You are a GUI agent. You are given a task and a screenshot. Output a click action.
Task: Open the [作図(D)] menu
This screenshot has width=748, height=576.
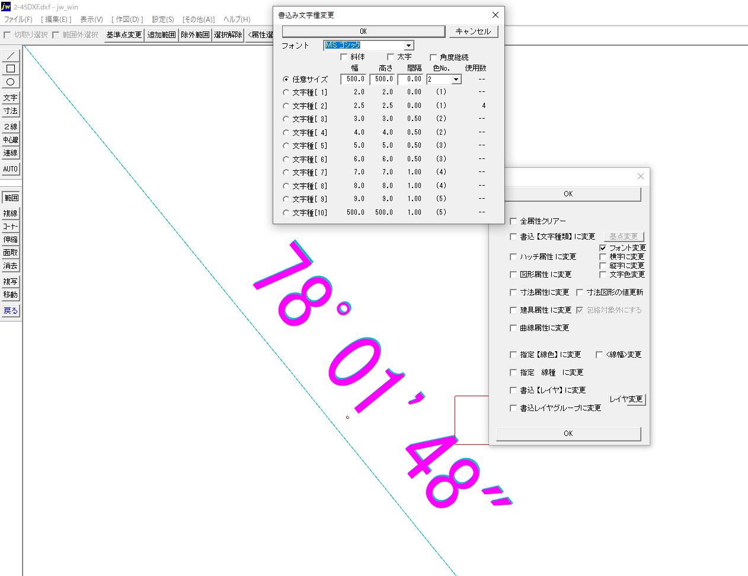[127, 20]
